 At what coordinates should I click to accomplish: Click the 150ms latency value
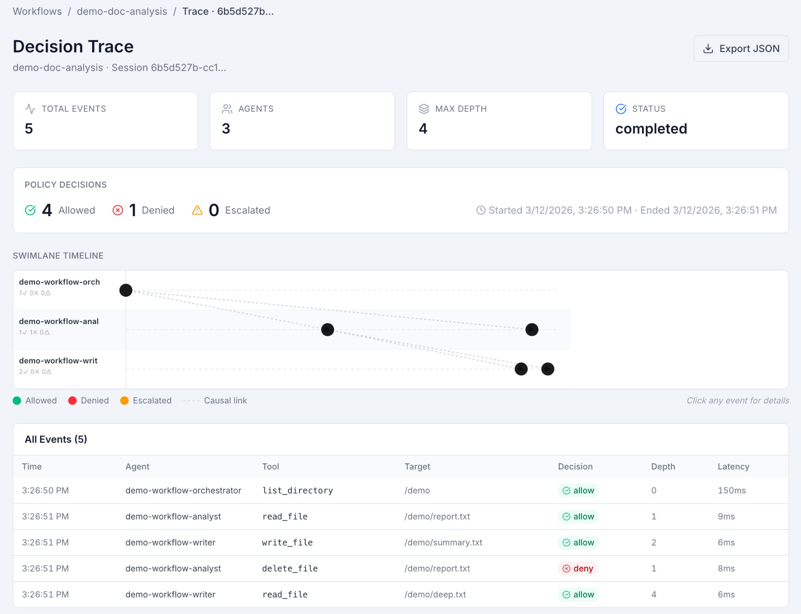732,490
